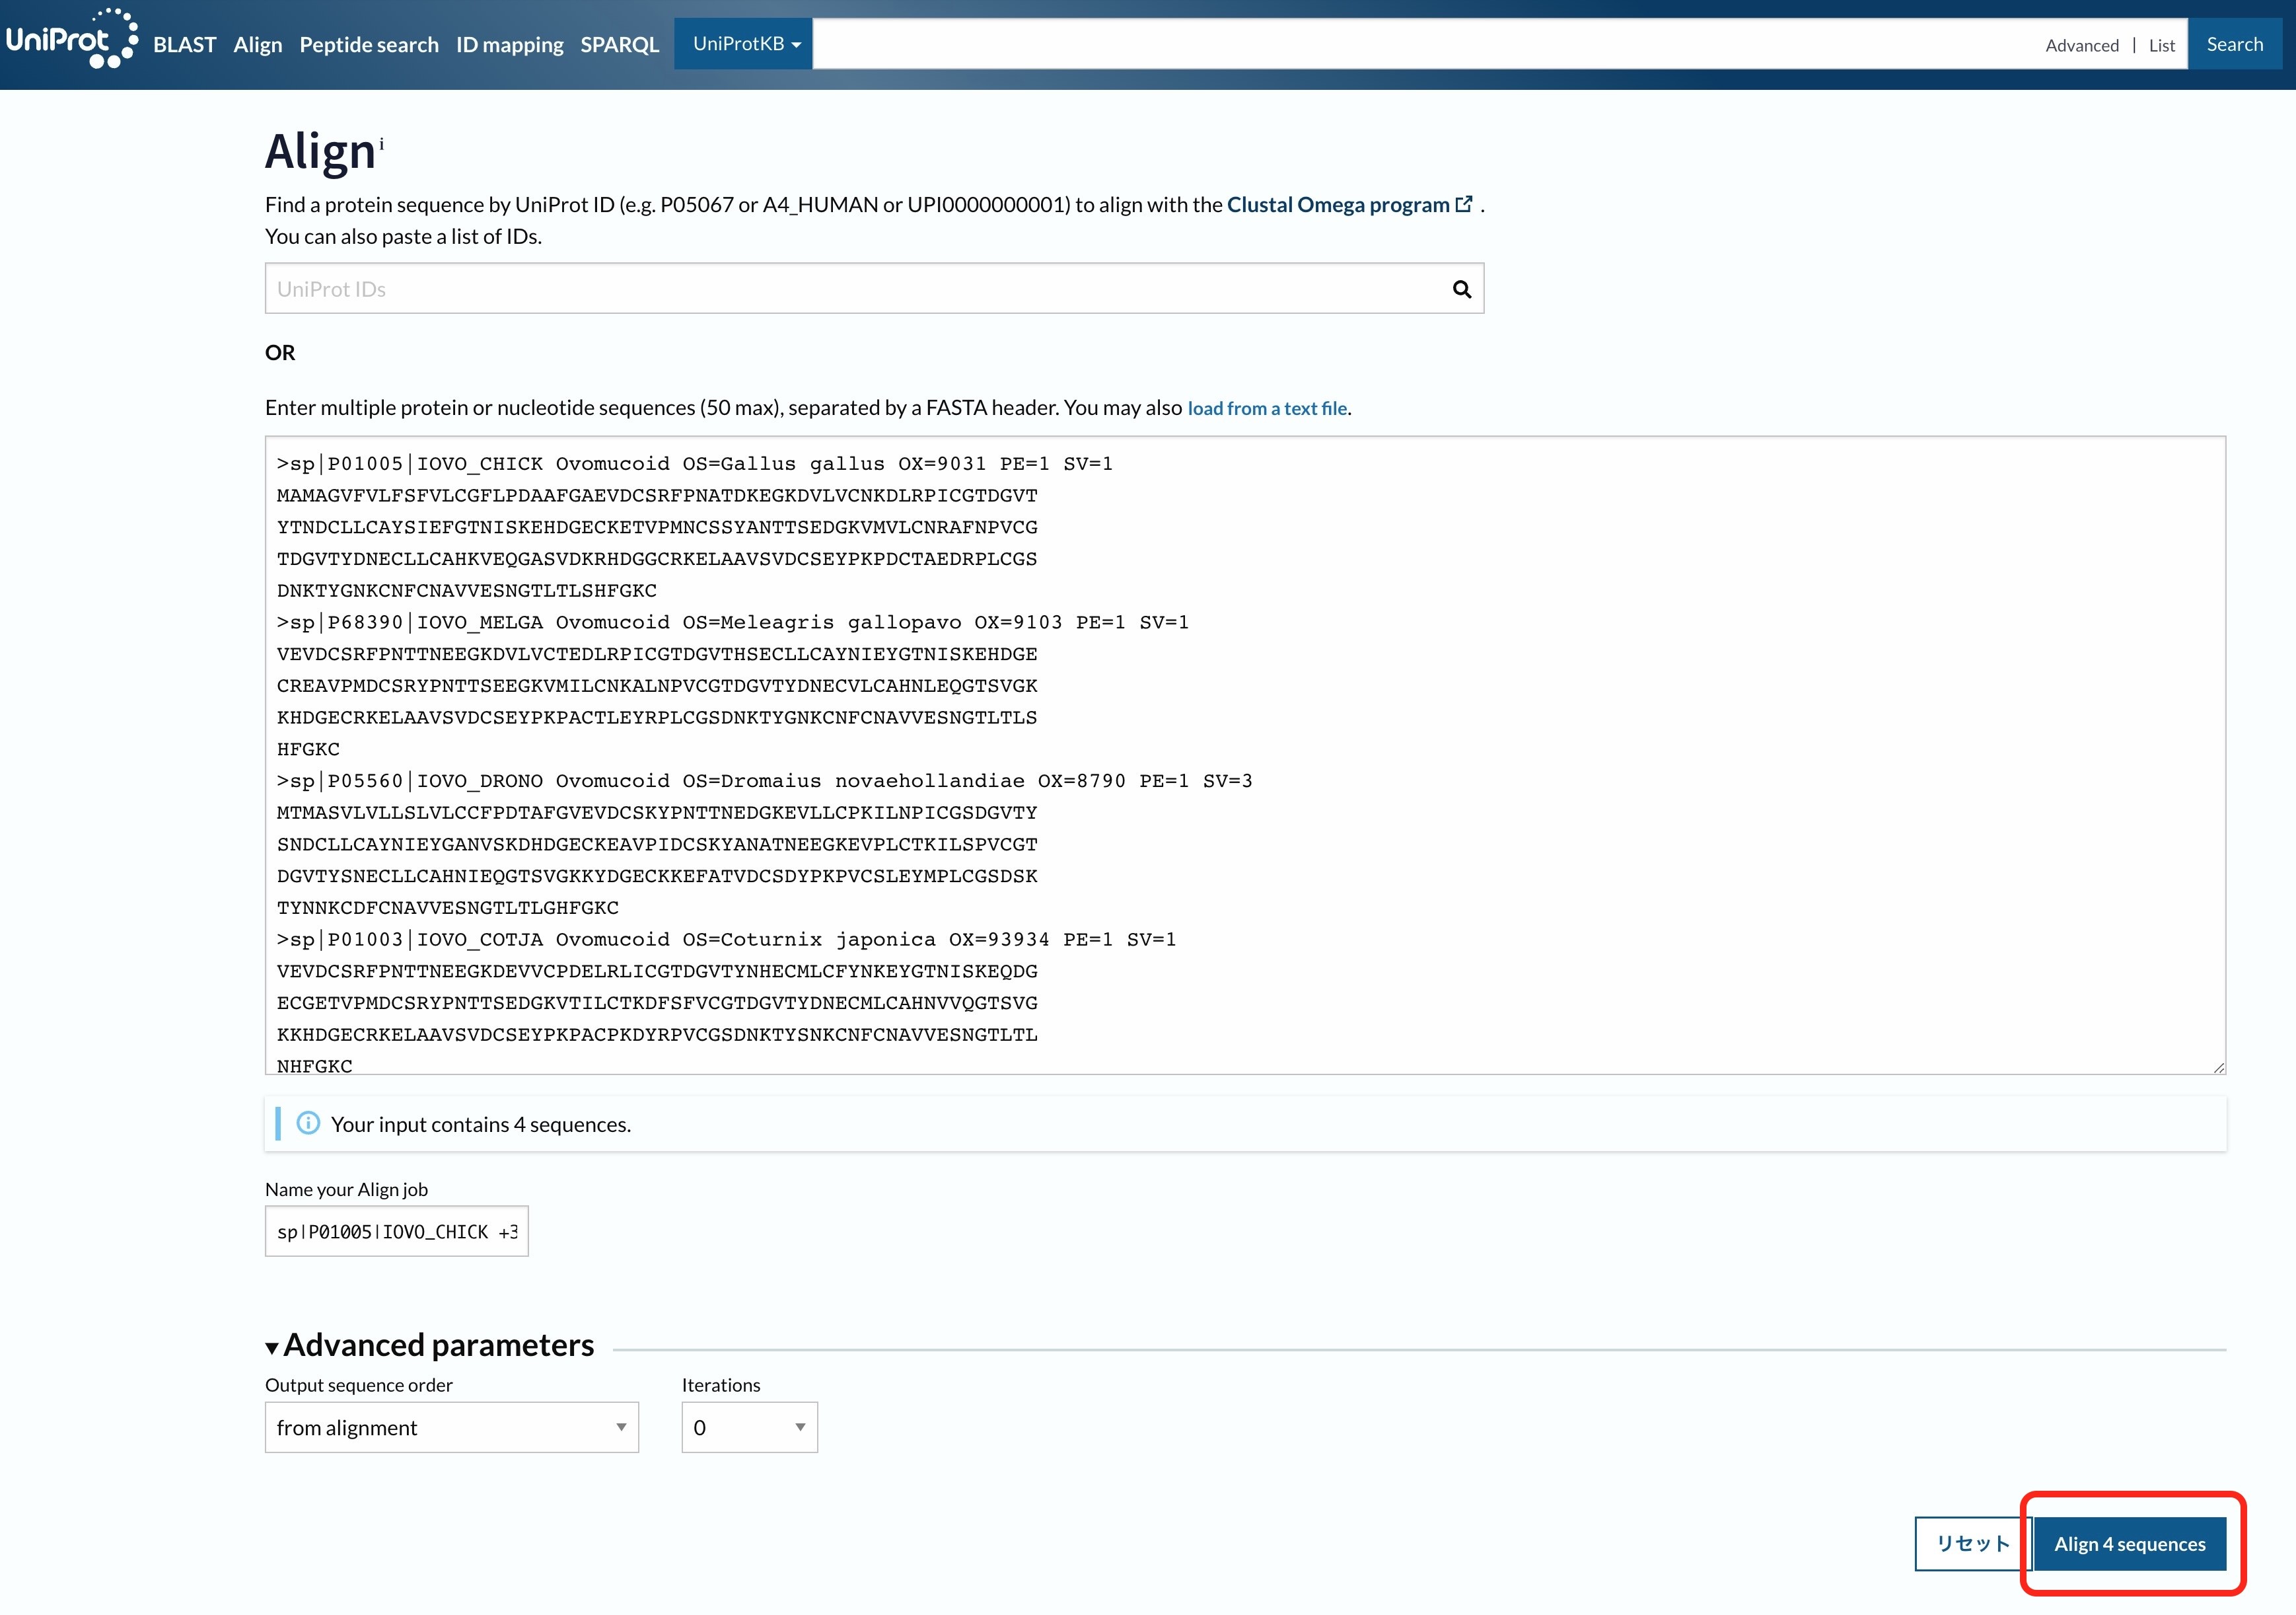Screen dimensions: 2296x1615
Task: Click the header Search button
Action: [2234, 45]
